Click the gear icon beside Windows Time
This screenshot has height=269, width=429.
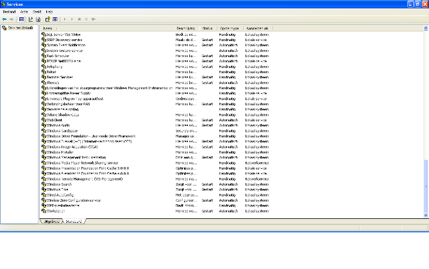click(x=44, y=189)
